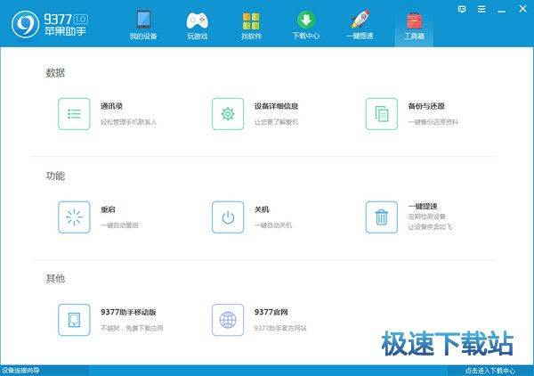Image resolution: width=534 pixels, height=376 pixels.
Task: Open the 找软件 tab
Action: coord(252,25)
